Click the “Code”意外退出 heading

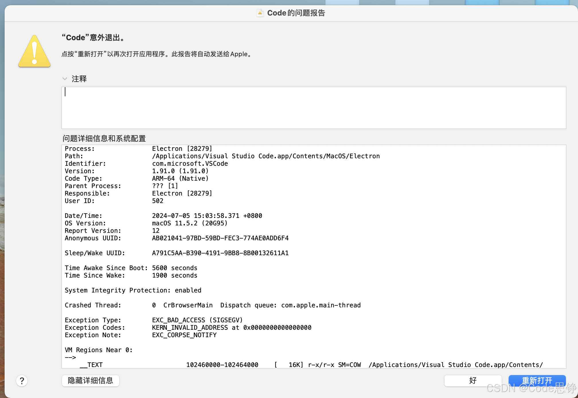point(93,38)
